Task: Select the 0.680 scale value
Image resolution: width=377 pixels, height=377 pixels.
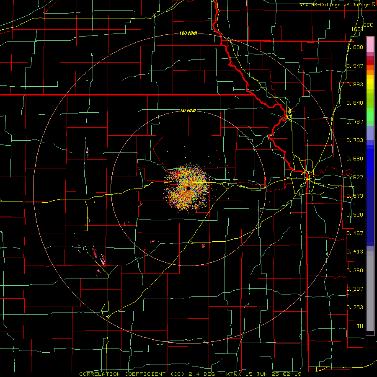Action: pos(355,159)
